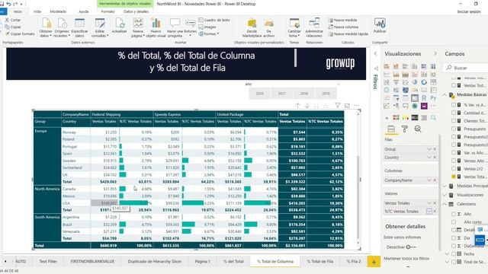Click Nueva medida rápida button

coord(348,33)
